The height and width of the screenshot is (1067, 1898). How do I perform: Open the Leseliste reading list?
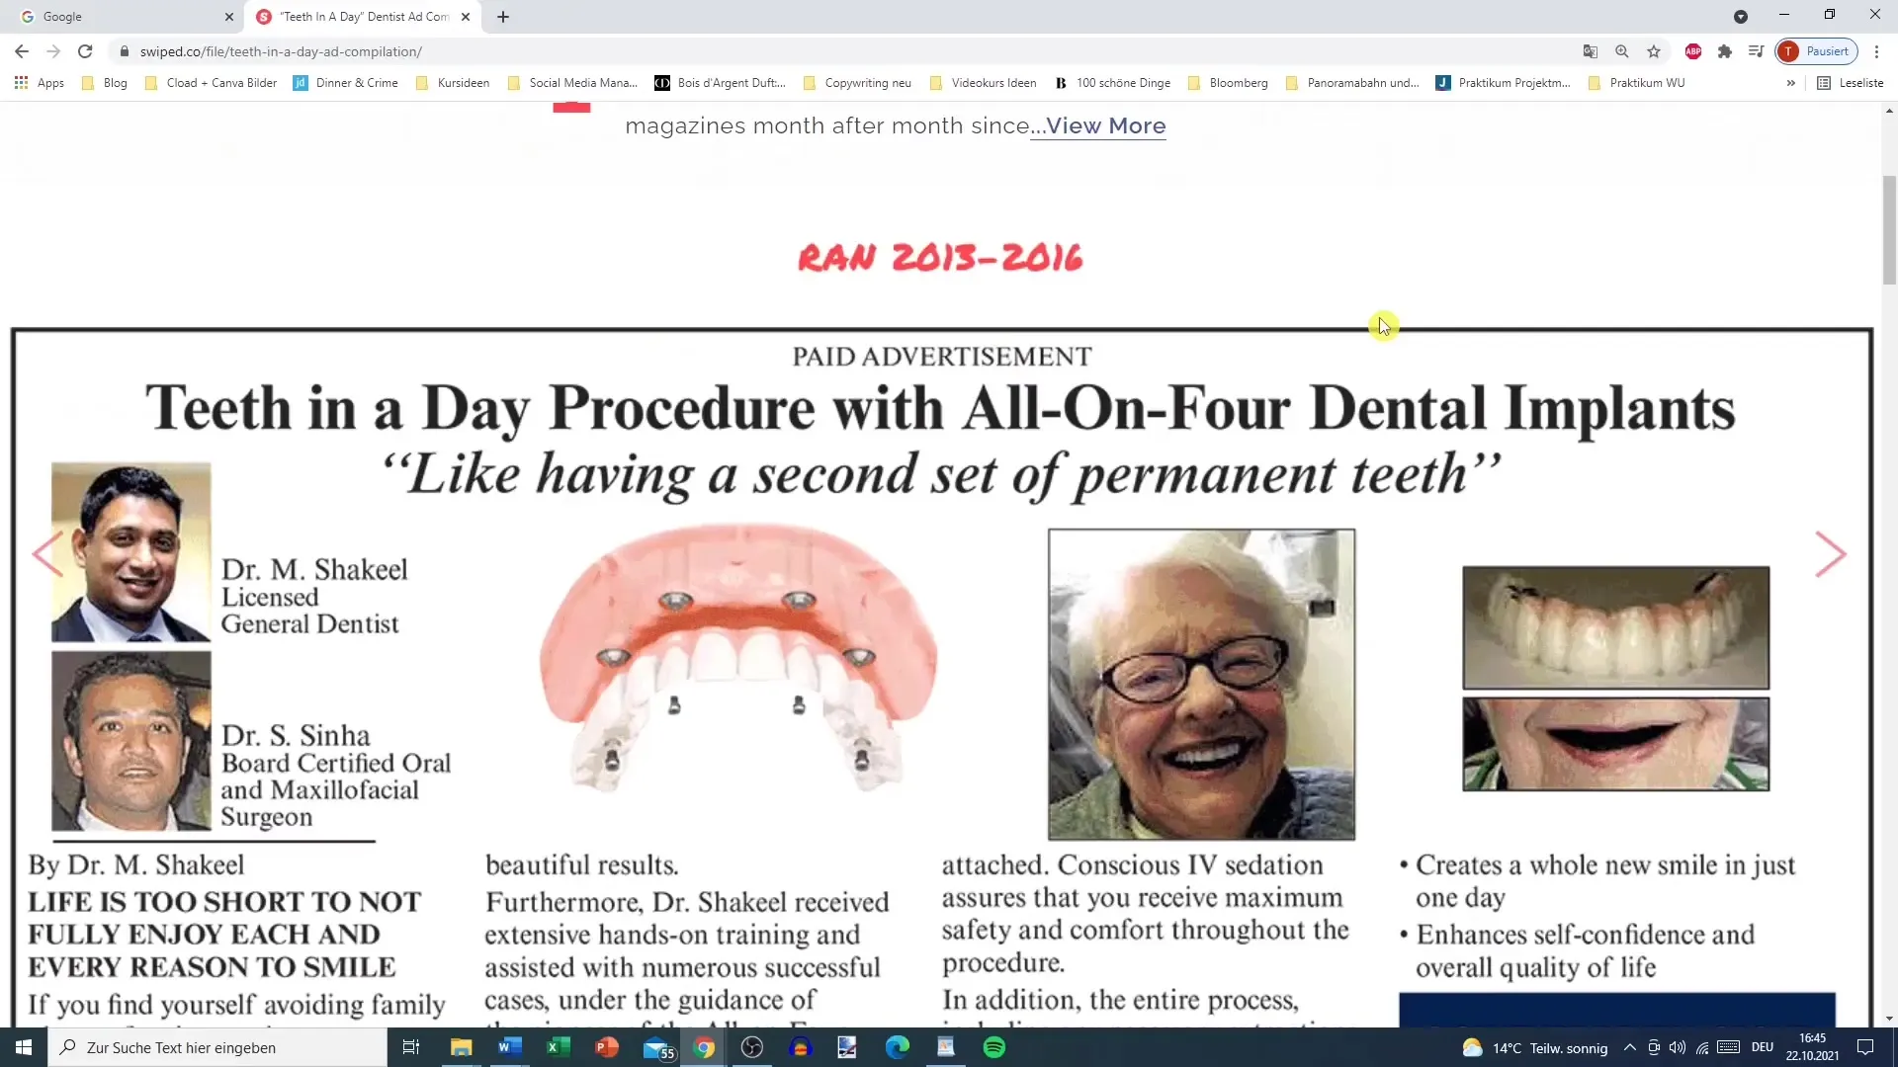tap(1851, 83)
